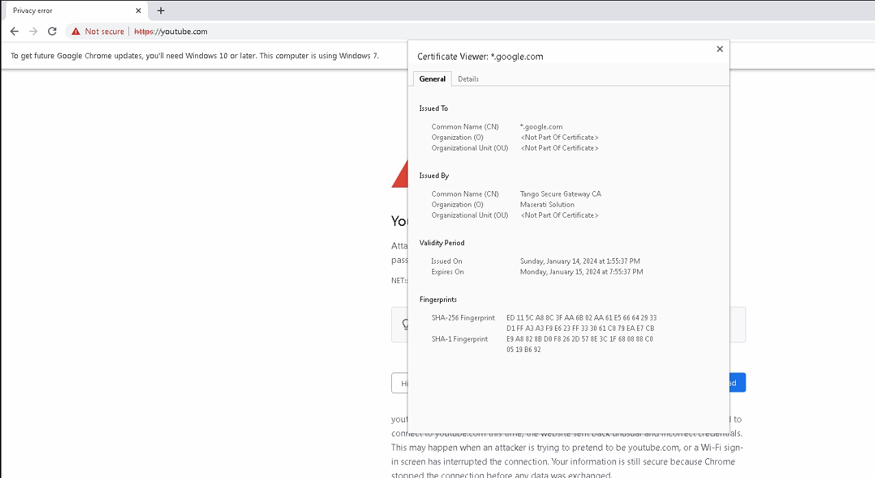The width and height of the screenshot is (875, 478).
Task: Click the red warning triangle on the error page
Action: (399, 178)
